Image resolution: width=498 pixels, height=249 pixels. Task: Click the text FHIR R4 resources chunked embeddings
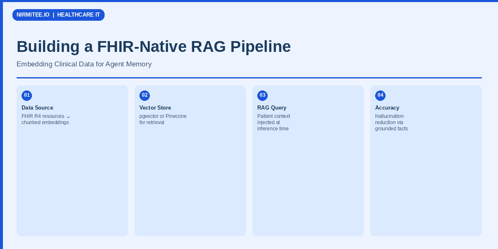(x=46, y=119)
